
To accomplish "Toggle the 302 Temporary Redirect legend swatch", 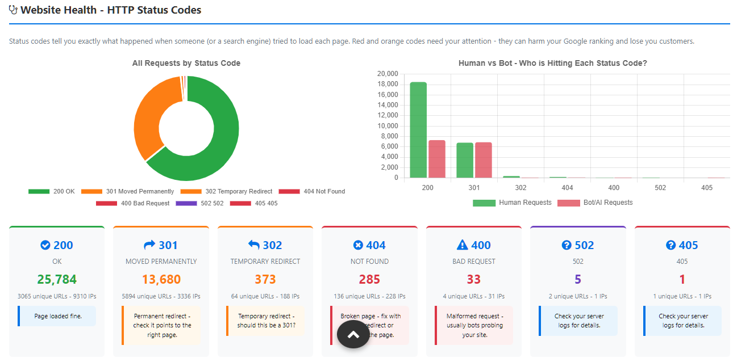I will coord(191,191).
